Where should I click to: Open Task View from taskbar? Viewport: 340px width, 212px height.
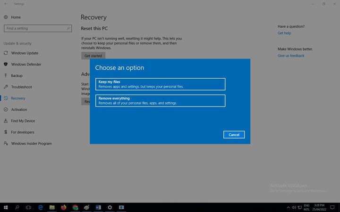[28, 207]
